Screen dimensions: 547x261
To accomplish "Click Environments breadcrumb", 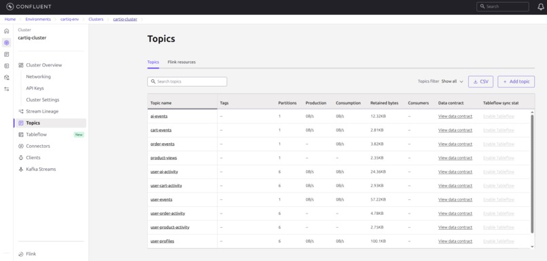I will coord(38,20).
